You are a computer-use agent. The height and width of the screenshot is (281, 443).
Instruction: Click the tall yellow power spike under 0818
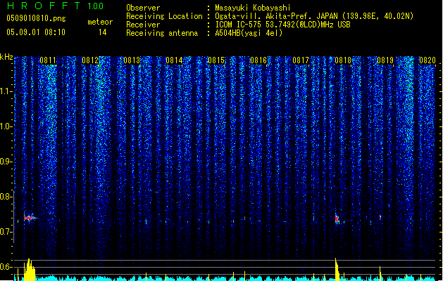tap(337, 269)
